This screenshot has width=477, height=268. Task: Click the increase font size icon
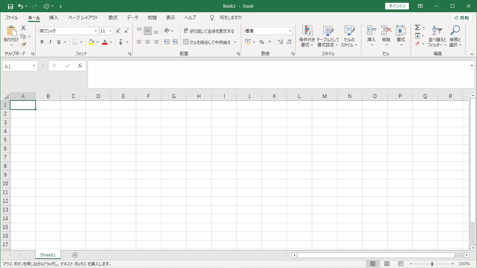[x=118, y=31]
